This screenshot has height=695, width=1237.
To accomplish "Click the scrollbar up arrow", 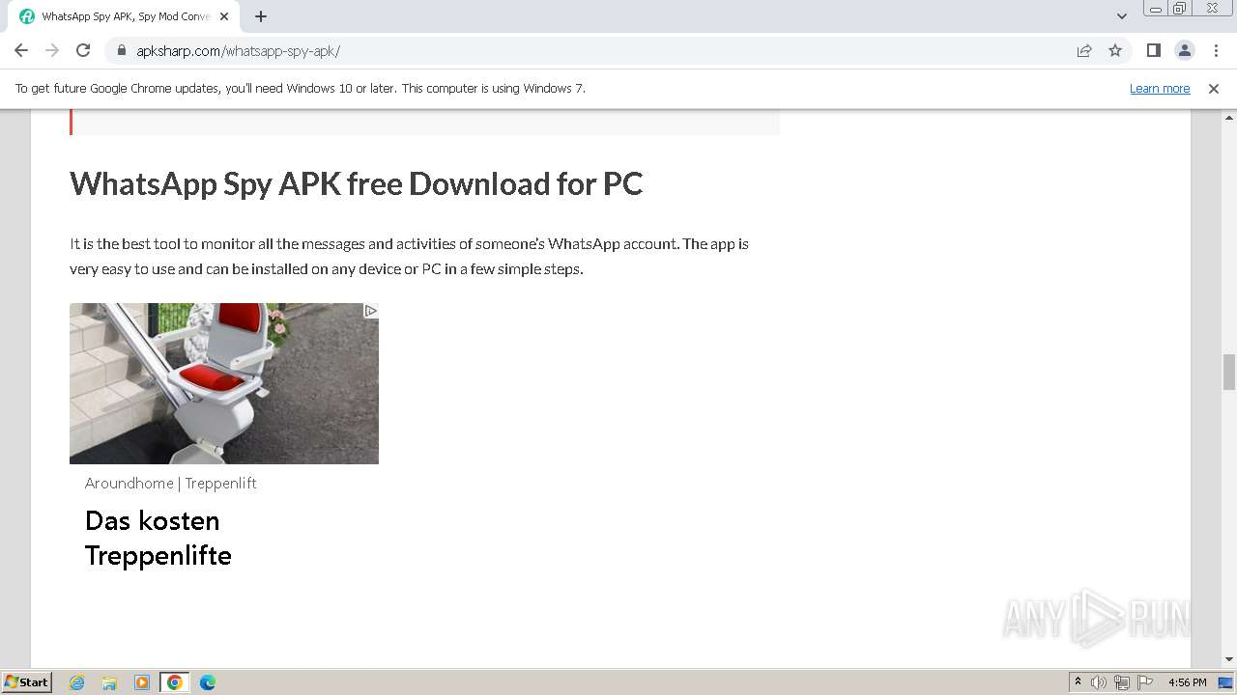I will [x=1229, y=118].
